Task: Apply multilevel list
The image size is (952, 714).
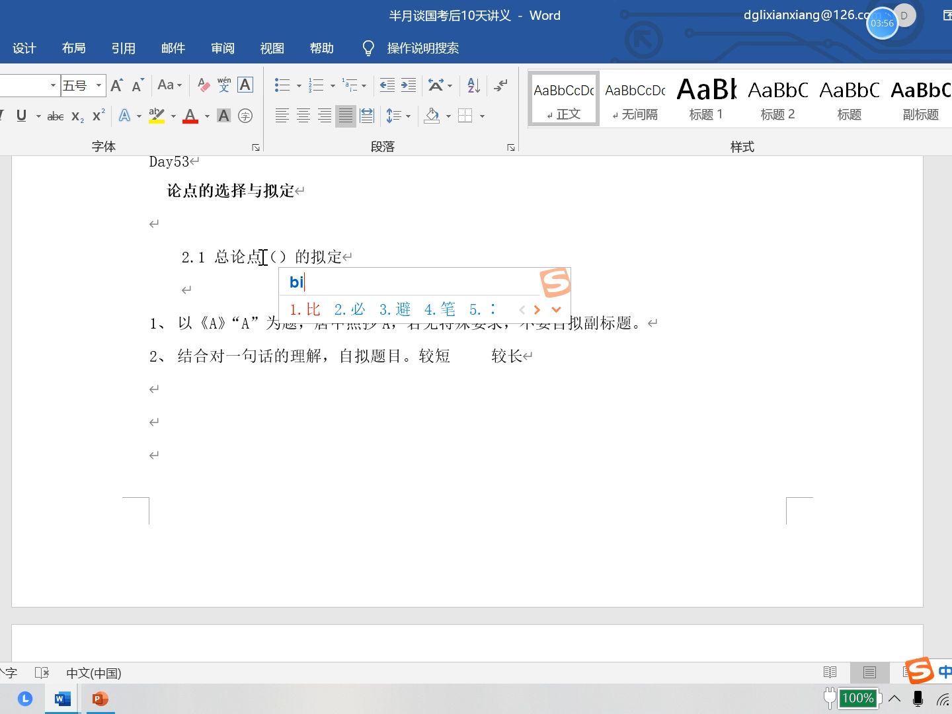Action: click(x=350, y=85)
